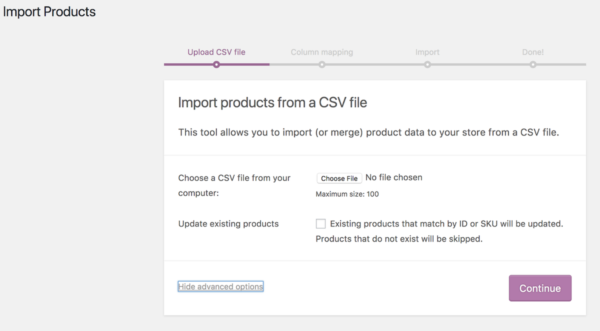600x331 pixels.
Task: Enable the Update existing products checkbox
Action: tap(320, 223)
